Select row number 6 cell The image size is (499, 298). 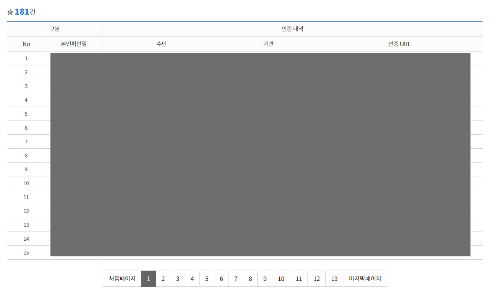[x=26, y=128]
